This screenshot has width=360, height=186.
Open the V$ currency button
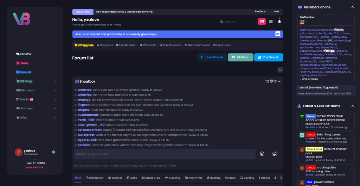[262, 21]
